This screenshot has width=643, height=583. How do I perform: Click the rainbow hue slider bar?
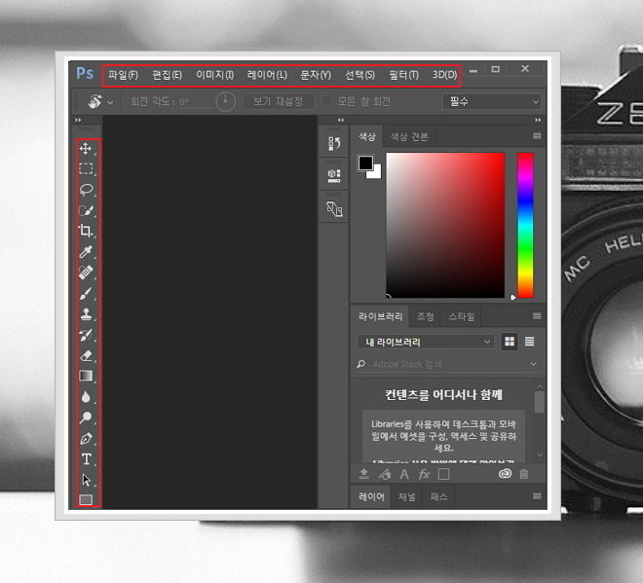point(525,225)
